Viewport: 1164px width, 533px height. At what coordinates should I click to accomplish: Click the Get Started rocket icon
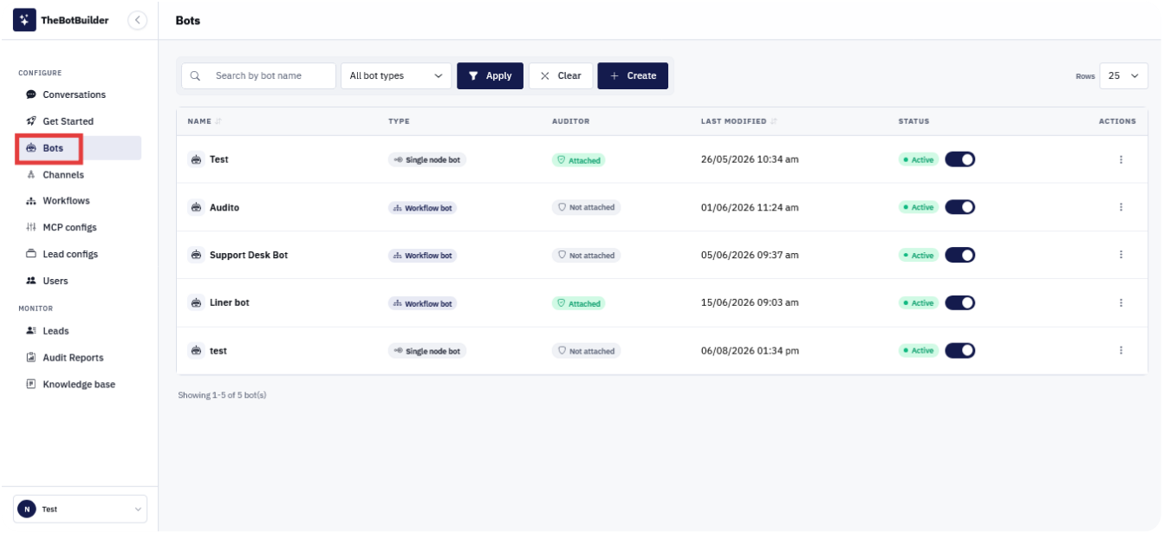[31, 121]
